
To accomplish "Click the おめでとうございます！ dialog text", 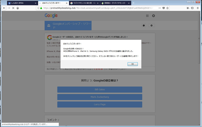I will click(x=72, y=44).
